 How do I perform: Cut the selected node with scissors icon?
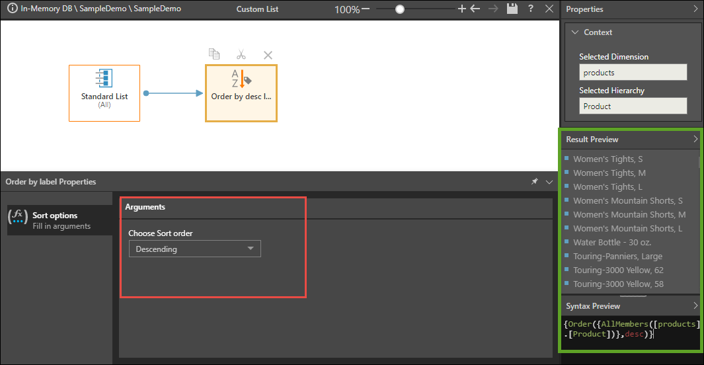point(241,55)
